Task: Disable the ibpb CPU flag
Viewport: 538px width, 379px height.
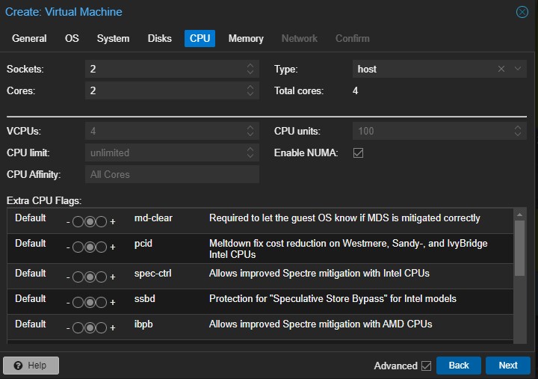Action: click(78, 327)
